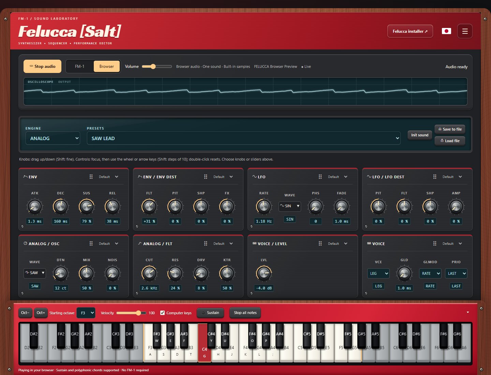This screenshot has width=491, height=375.
Task: Click the VOICE / LEVEL LVL knob
Action: (x=264, y=273)
